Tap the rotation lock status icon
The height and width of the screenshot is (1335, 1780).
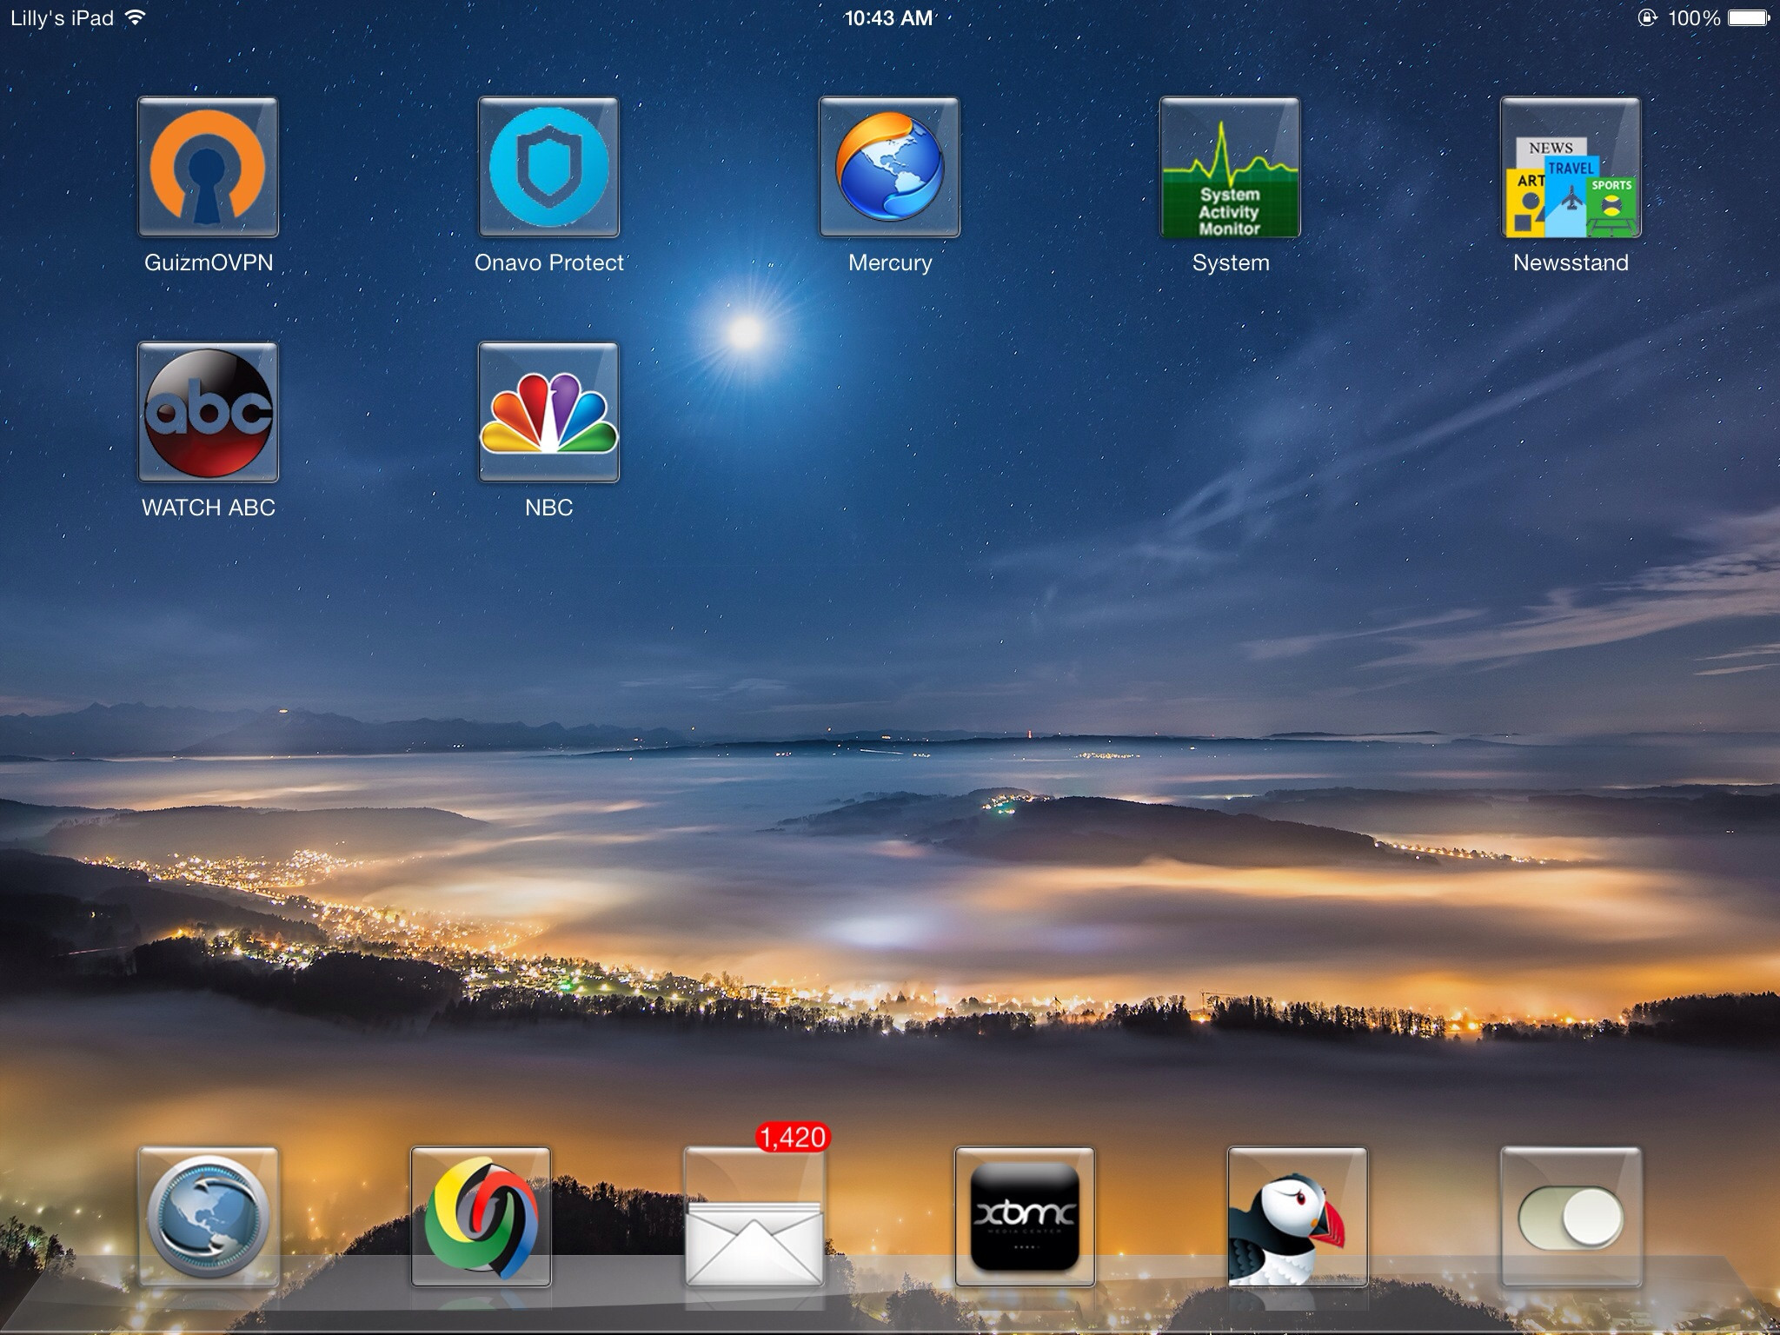[1646, 18]
